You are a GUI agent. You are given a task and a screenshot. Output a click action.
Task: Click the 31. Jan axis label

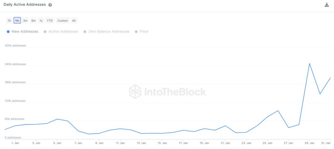[x=327, y=143]
